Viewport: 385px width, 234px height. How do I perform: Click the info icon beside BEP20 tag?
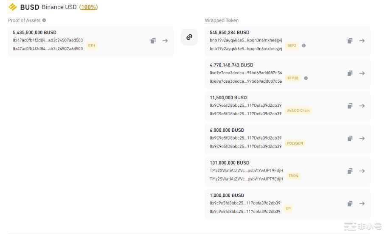coord(306,78)
